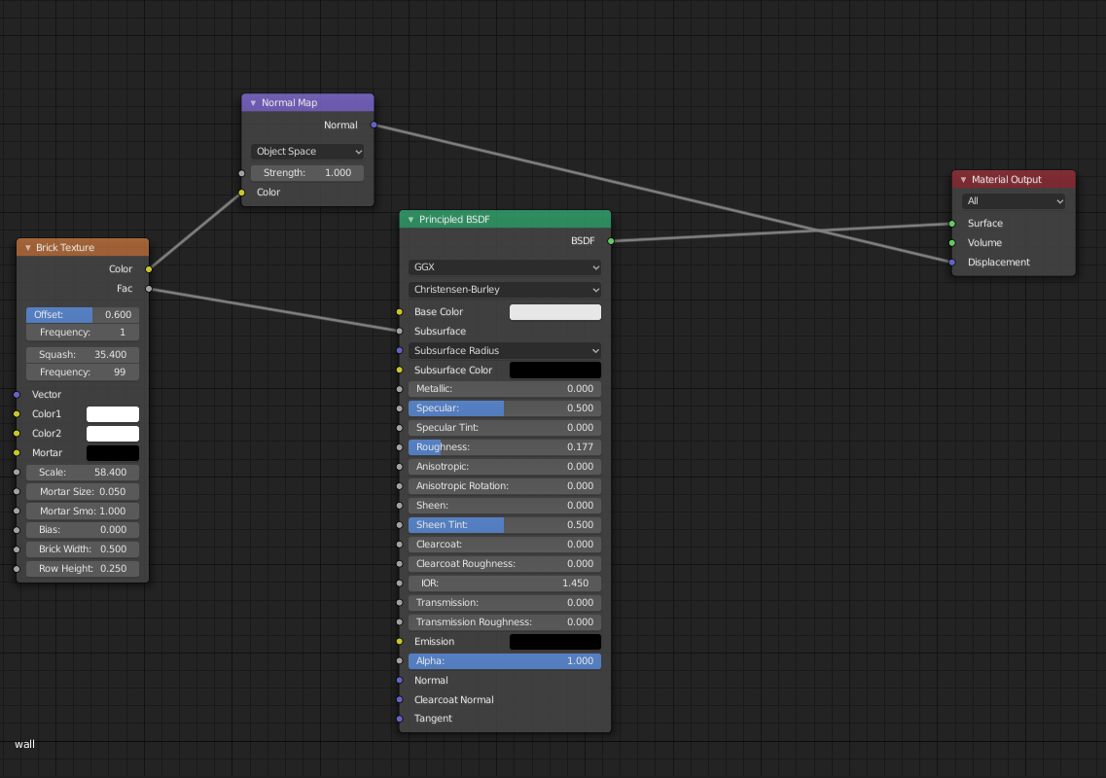Click the Scale value field on Brick Texture

(x=82, y=472)
